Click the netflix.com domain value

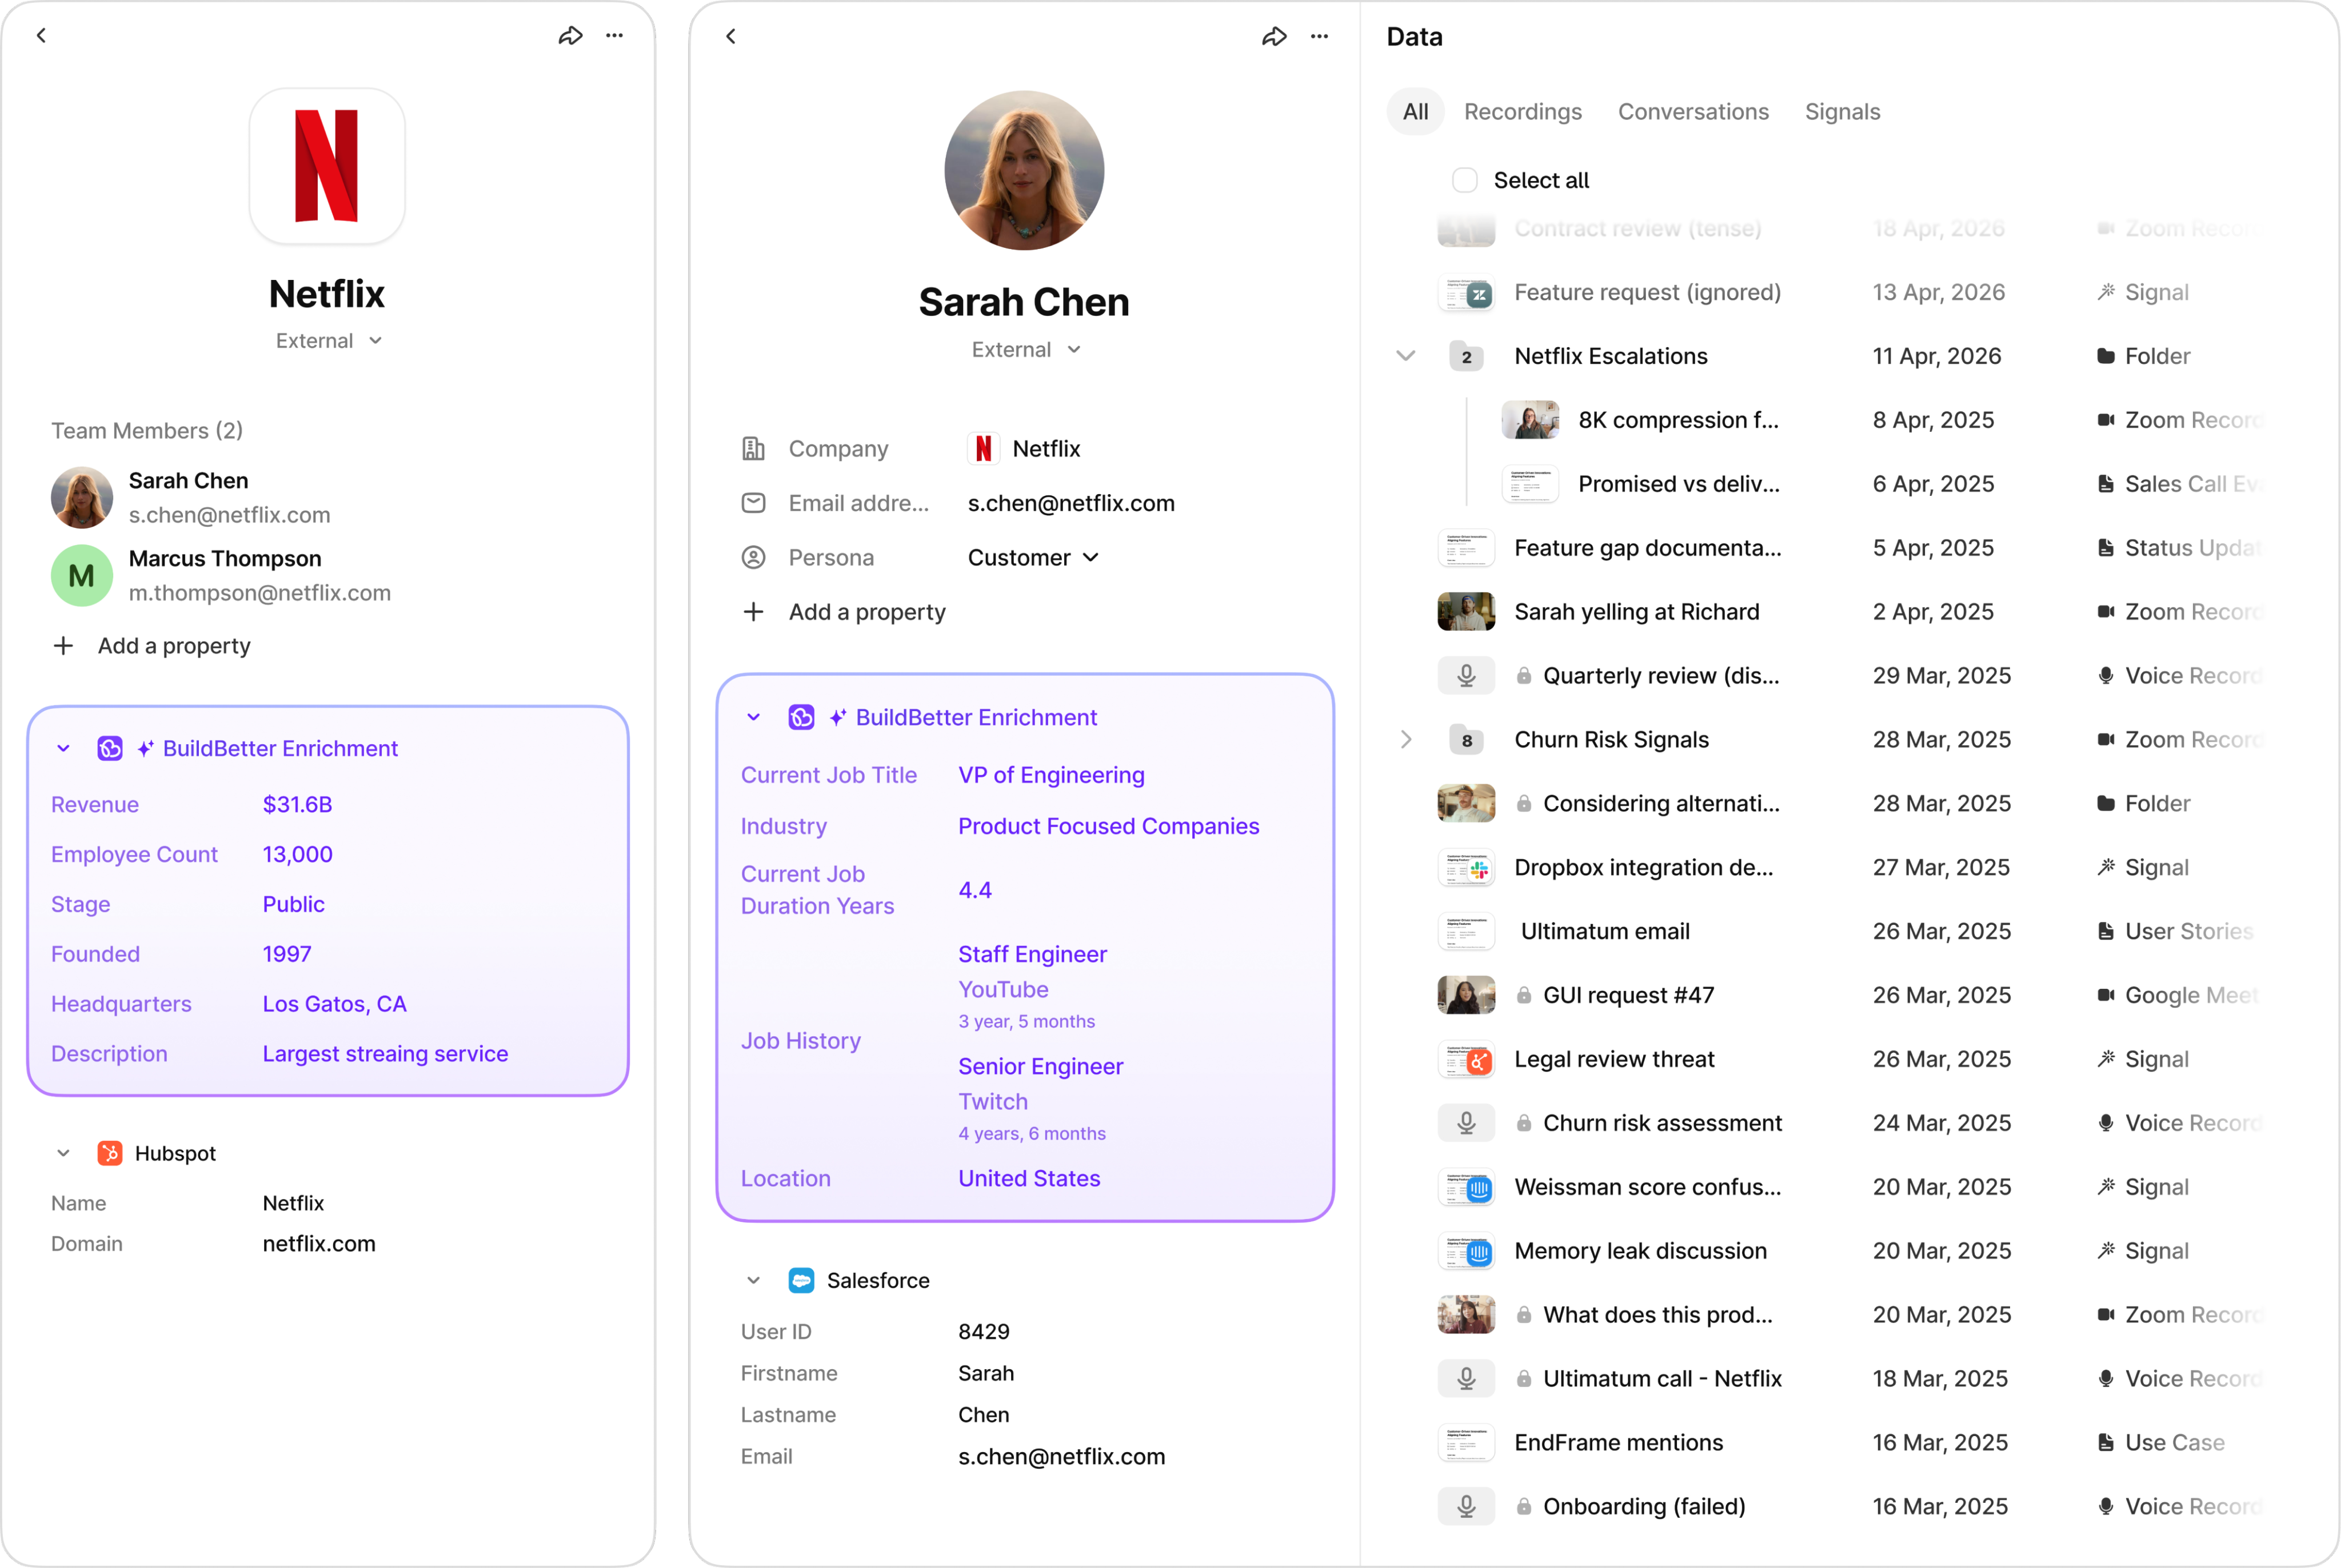318,1244
